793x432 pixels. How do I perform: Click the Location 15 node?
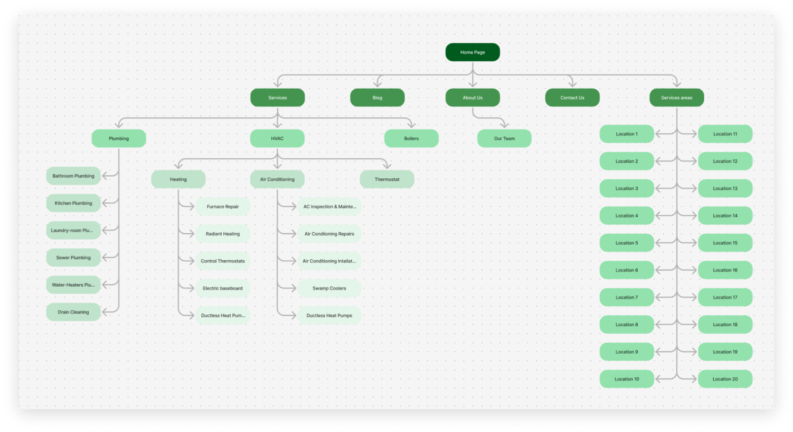725,243
